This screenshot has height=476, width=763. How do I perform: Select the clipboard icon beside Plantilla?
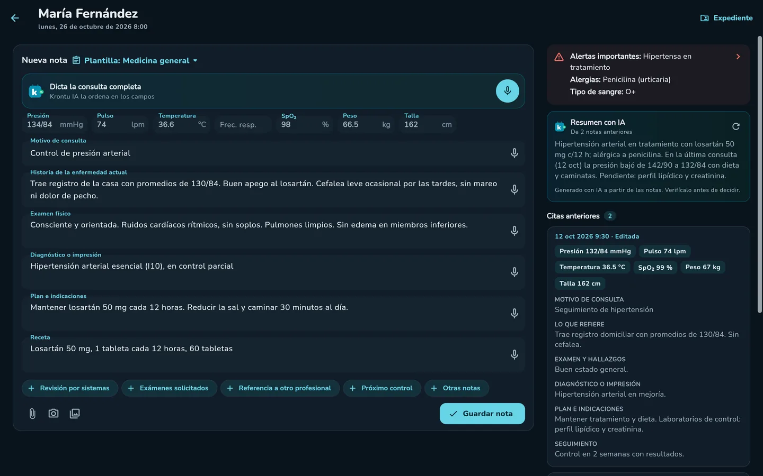tap(76, 60)
